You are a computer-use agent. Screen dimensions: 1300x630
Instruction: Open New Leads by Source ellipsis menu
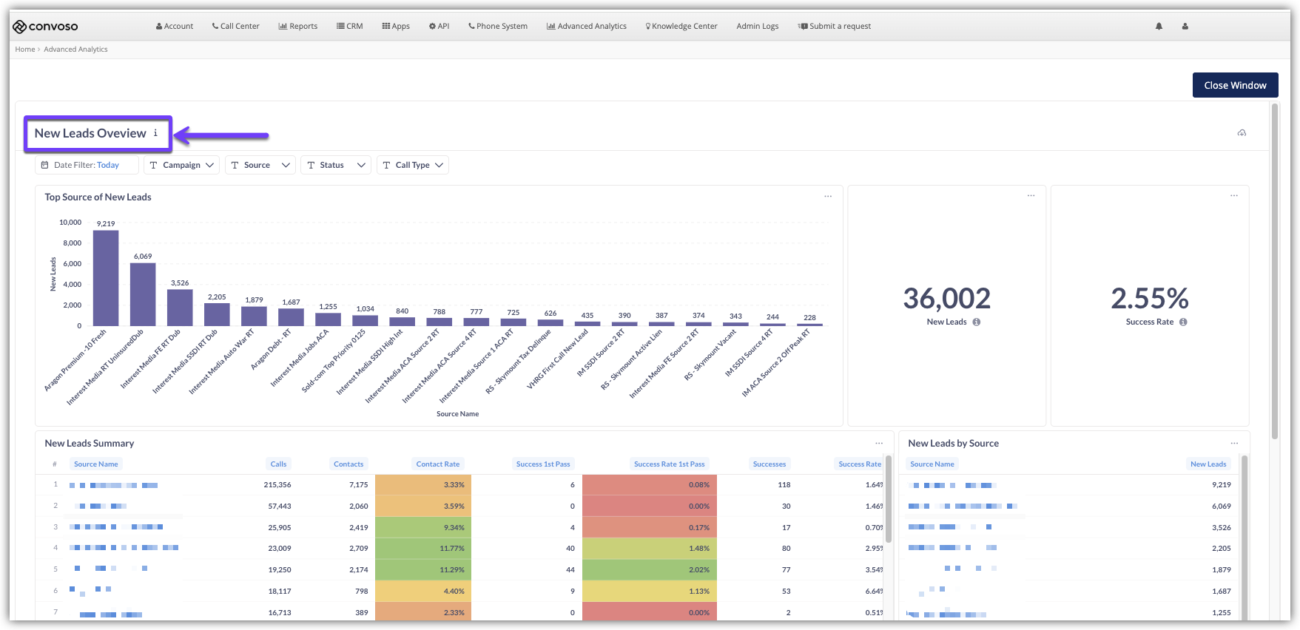(x=1234, y=443)
